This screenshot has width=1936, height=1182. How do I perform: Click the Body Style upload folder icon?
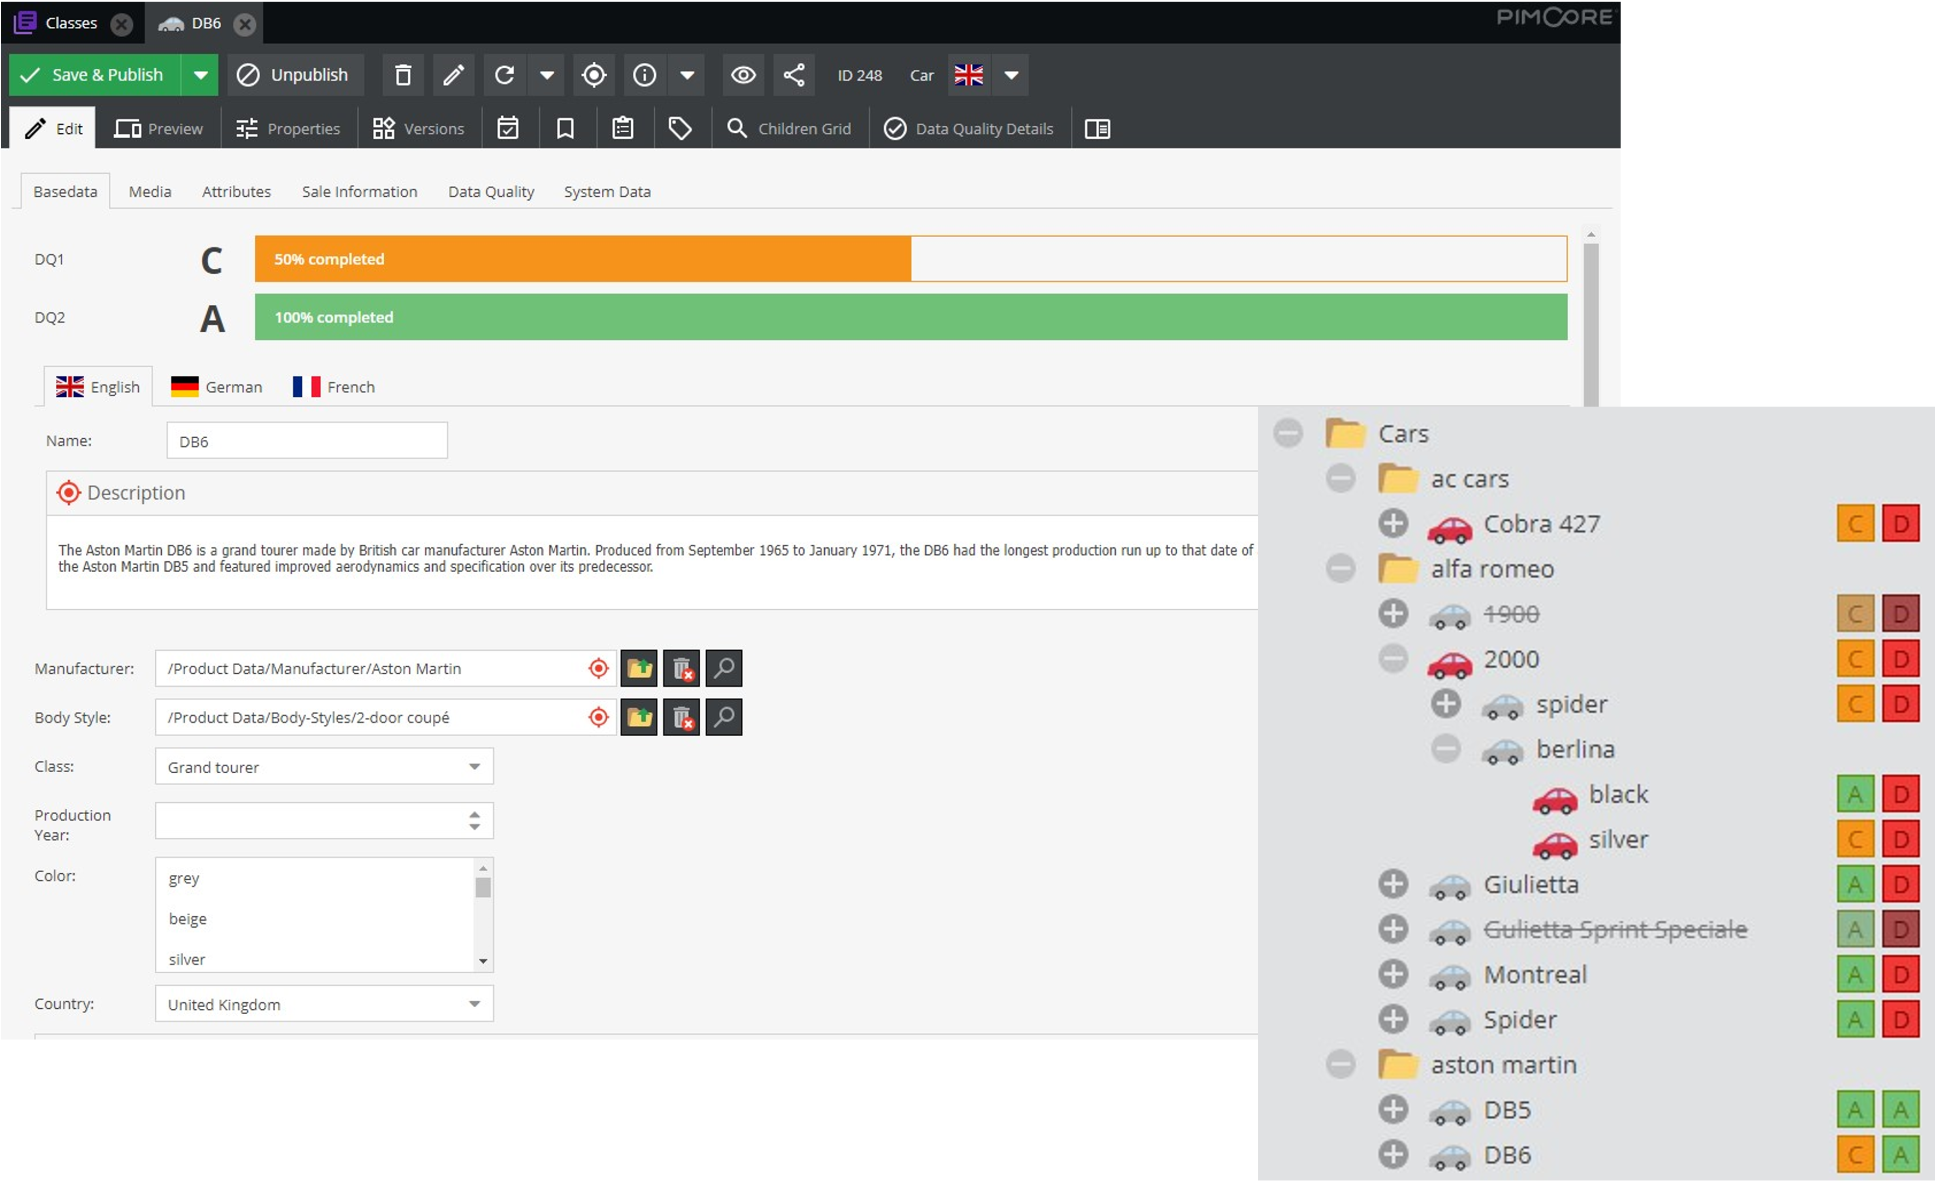tap(640, 717)
